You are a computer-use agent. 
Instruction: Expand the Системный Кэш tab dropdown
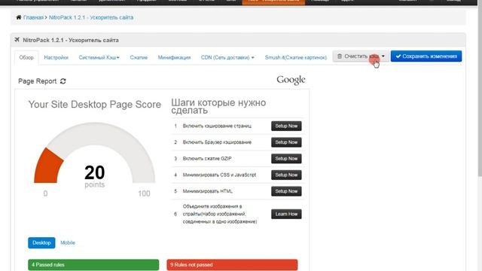coord(99,57)
